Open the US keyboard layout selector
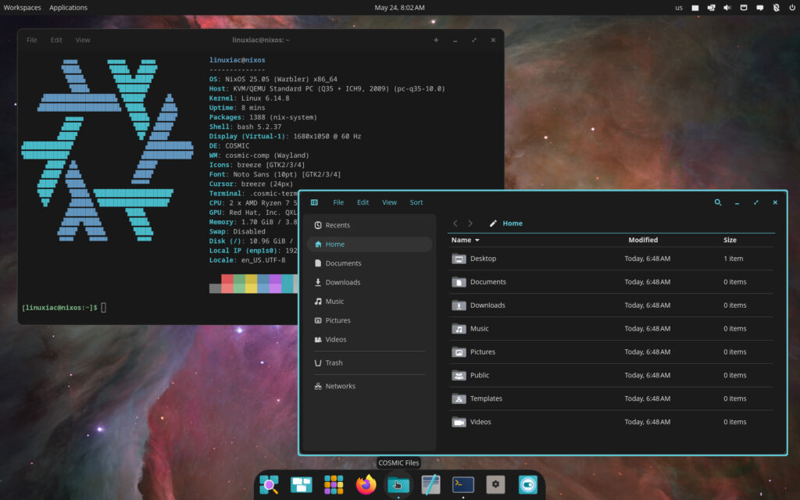 (x=679, y=7)
